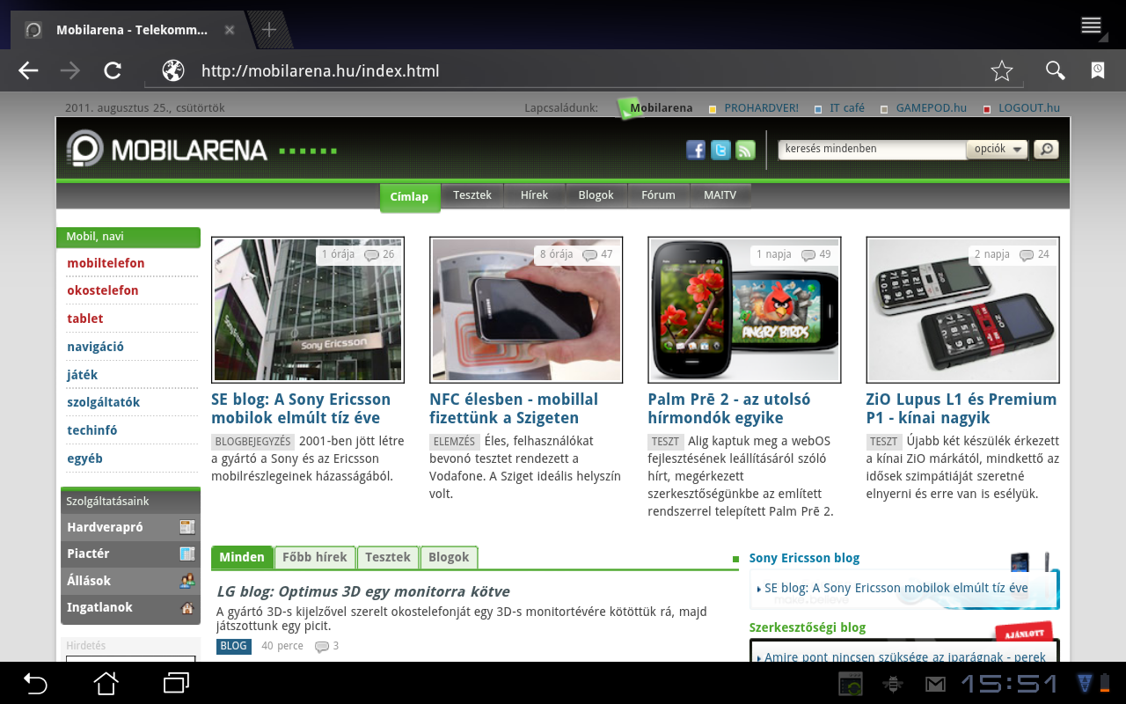Open the NFC phone payment thumbnail

coord(526,310)
